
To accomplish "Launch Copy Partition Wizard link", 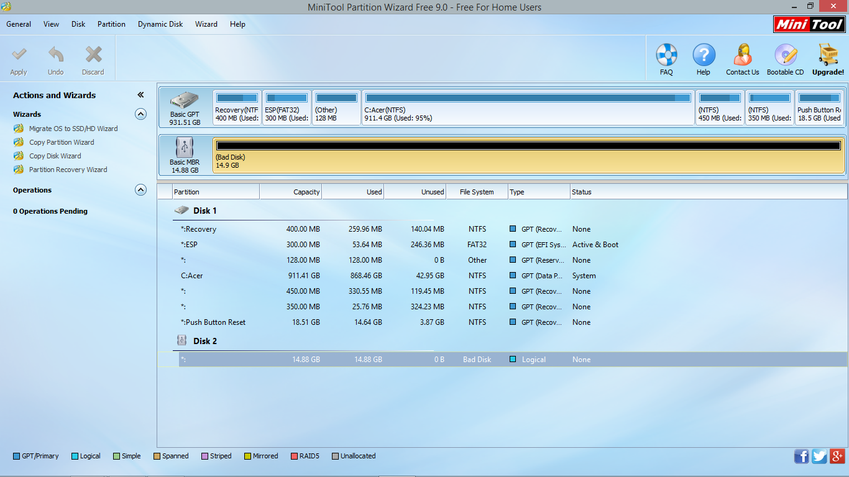I will click(62, 142).
